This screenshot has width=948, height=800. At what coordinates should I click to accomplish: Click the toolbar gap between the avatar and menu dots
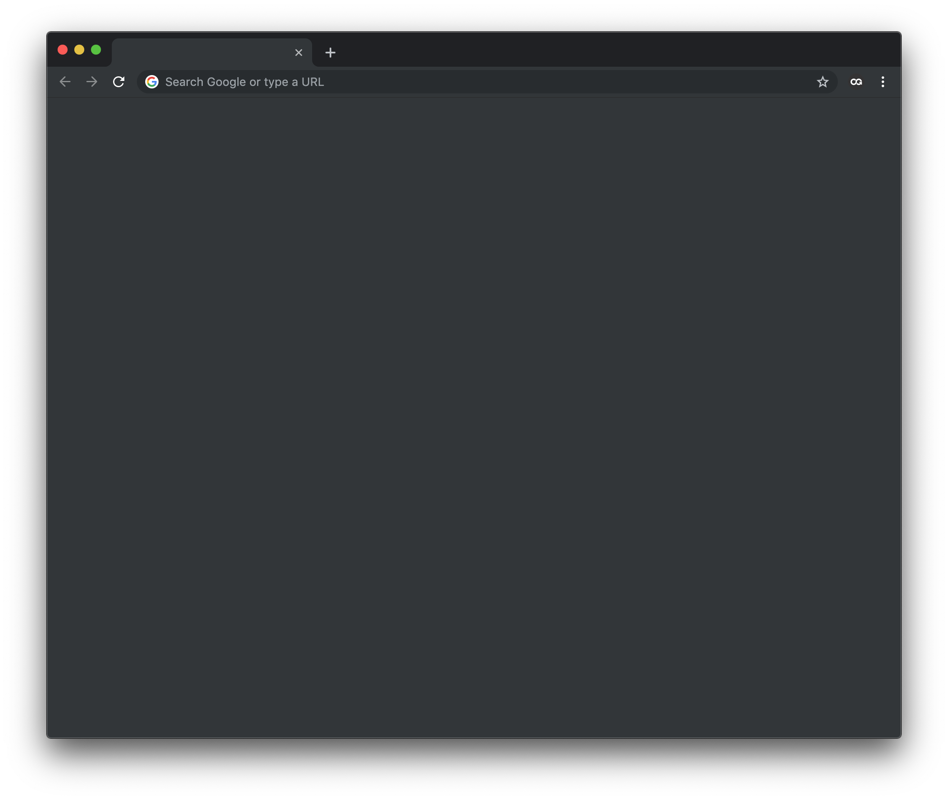[x=870, y=82]
